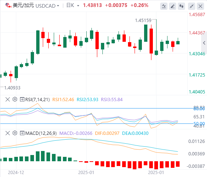Expand the MACD panel plus icon
This screenshot has height=177, width=207.
[x=22, y=133]
